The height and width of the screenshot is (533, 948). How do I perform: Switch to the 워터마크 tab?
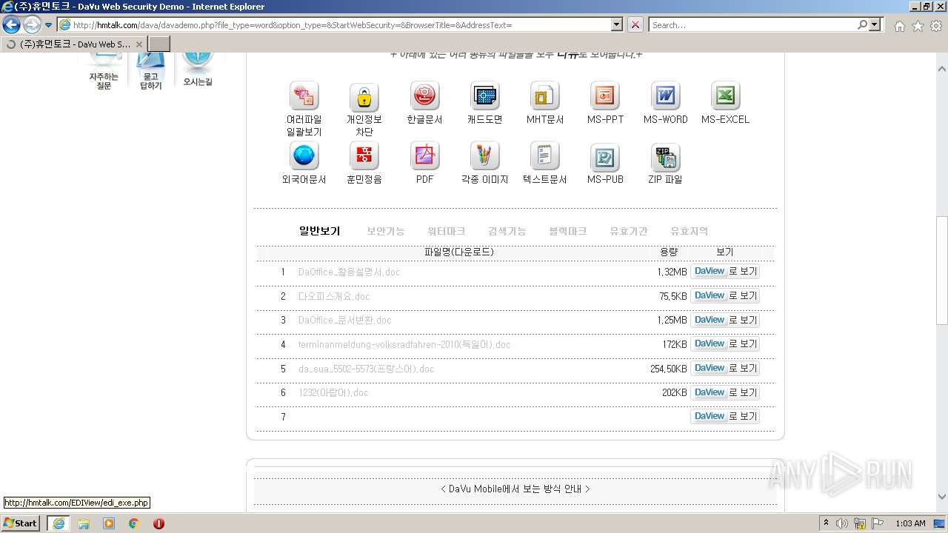coord(447,231)
